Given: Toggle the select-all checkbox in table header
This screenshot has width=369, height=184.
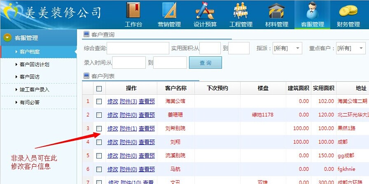Looking at the screenshot, I should pyautogui.click(x=99, y=89).
